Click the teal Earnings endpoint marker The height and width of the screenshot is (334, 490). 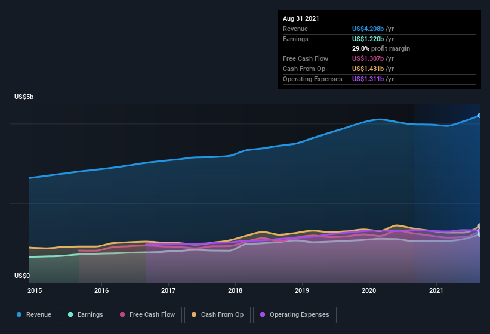tap(480, 234)
